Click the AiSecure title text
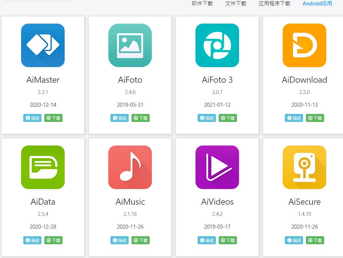 304,202
